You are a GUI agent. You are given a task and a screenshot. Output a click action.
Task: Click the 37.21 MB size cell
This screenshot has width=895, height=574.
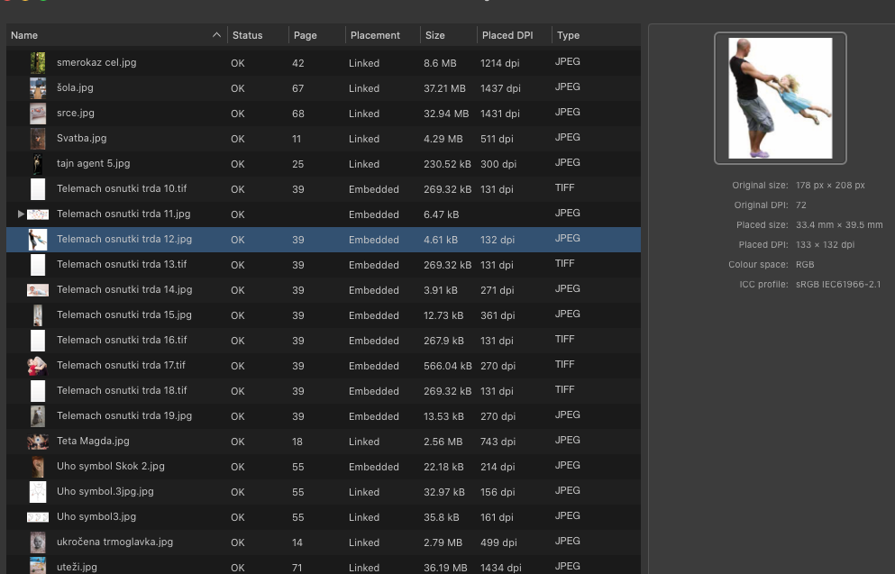pos(444,88)
